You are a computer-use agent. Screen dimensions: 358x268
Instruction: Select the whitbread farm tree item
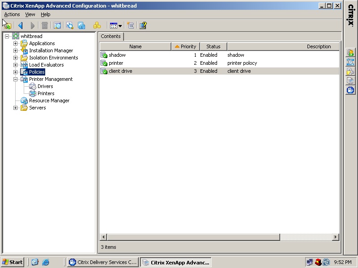click(31, 36)
